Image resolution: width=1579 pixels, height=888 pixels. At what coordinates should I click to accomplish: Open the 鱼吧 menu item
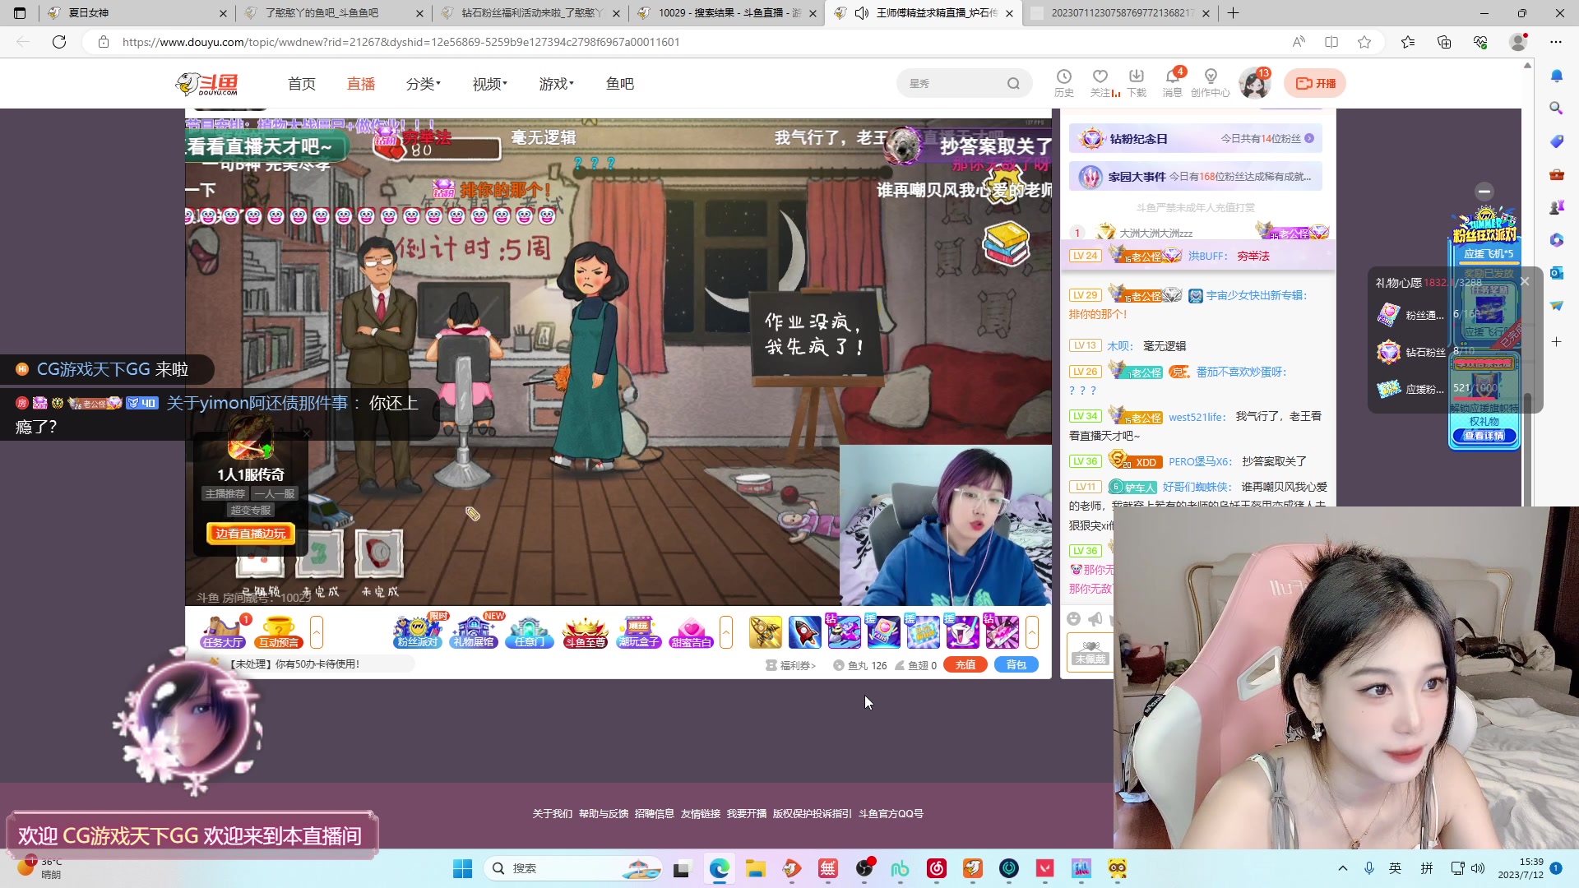(620, 84)
